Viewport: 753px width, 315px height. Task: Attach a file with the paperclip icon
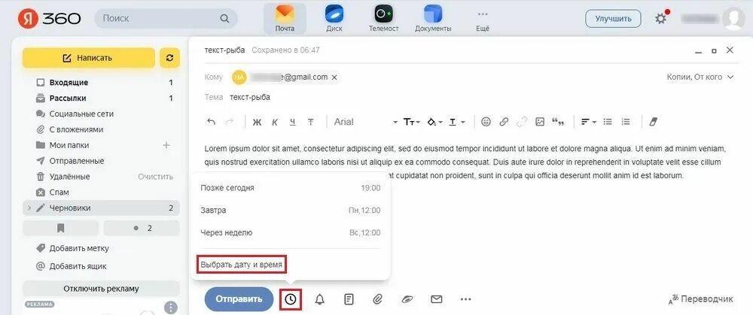click(x=377, y=299)
